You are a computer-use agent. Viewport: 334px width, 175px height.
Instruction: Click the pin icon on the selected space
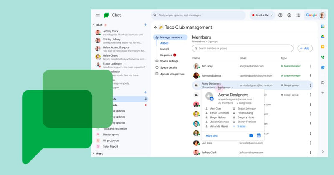[145, 99]
